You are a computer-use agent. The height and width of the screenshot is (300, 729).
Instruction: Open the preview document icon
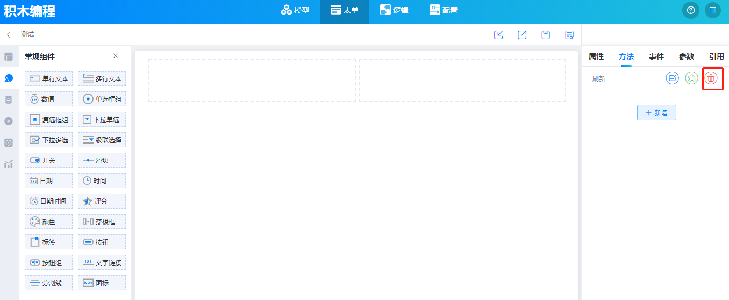[569, 35]
